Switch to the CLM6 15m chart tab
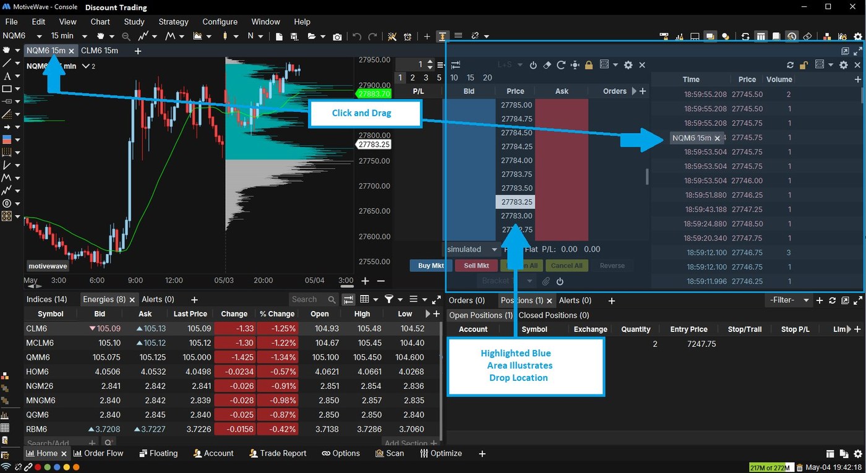This screenshot has height=473, width=866. [100, 51]
